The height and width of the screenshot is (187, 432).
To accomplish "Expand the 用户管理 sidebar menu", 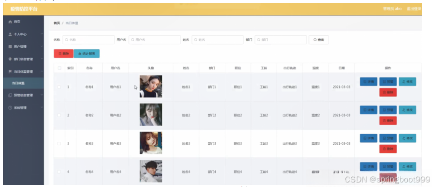I will pos(23,47).
